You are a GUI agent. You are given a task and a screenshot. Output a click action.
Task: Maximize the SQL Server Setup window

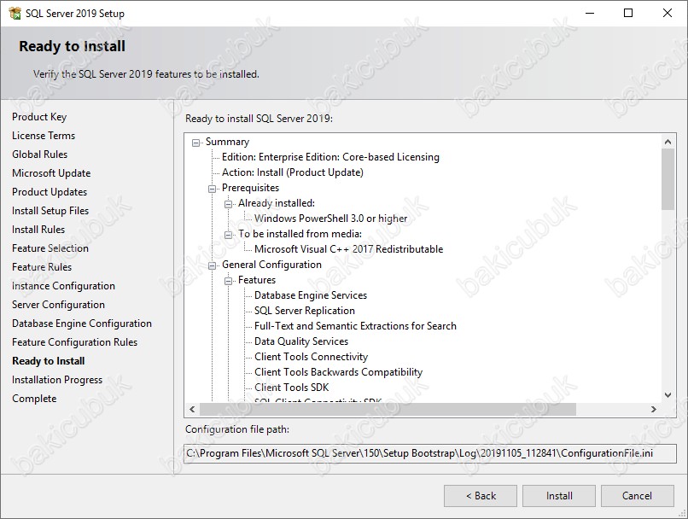(x=628, y=13)
